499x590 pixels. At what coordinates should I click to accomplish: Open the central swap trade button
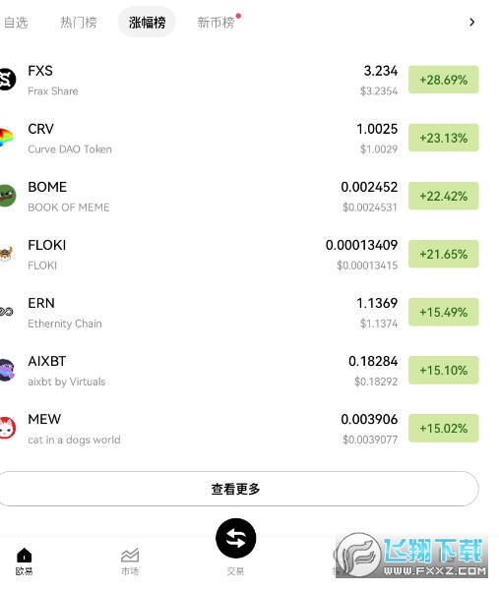236,538
